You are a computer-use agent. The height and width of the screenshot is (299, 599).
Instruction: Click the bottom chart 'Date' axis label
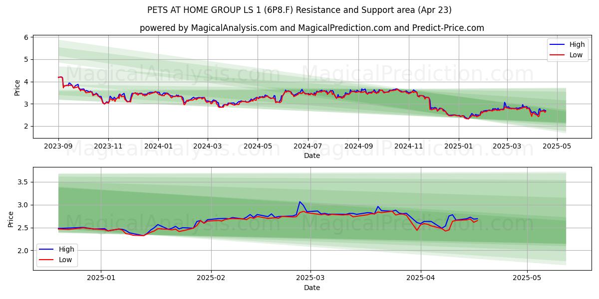tap(312, 288)
